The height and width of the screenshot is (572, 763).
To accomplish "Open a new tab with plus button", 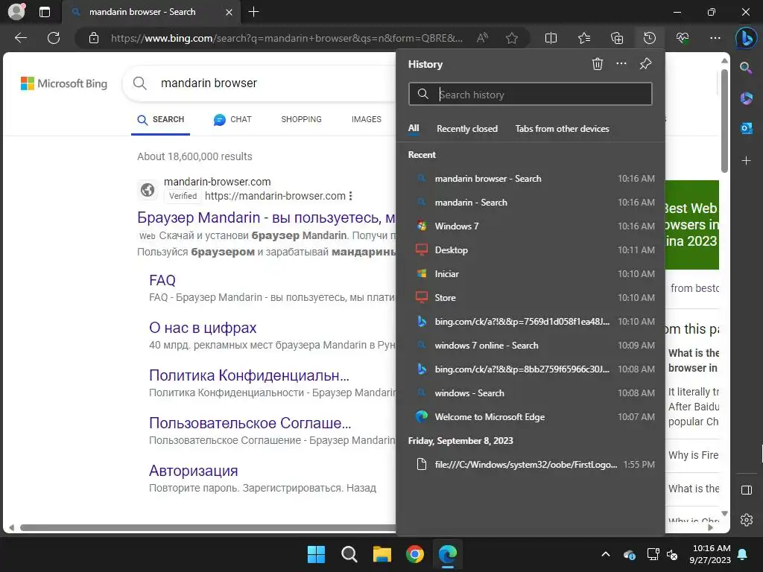I will [x=253, y=12].
